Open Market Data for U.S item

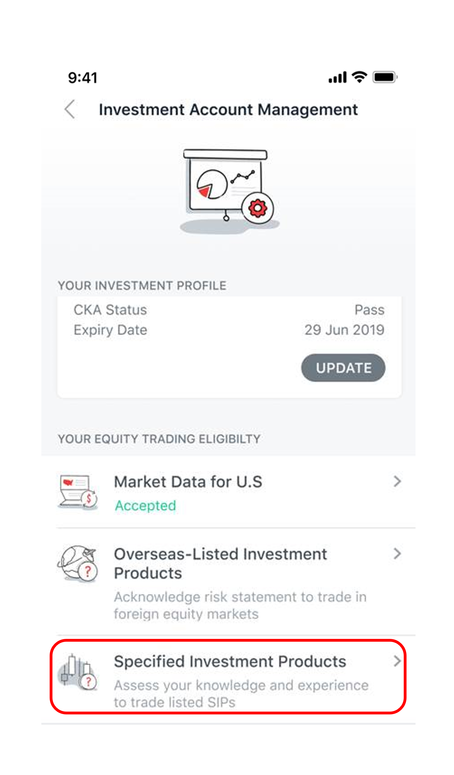[228, 492]
